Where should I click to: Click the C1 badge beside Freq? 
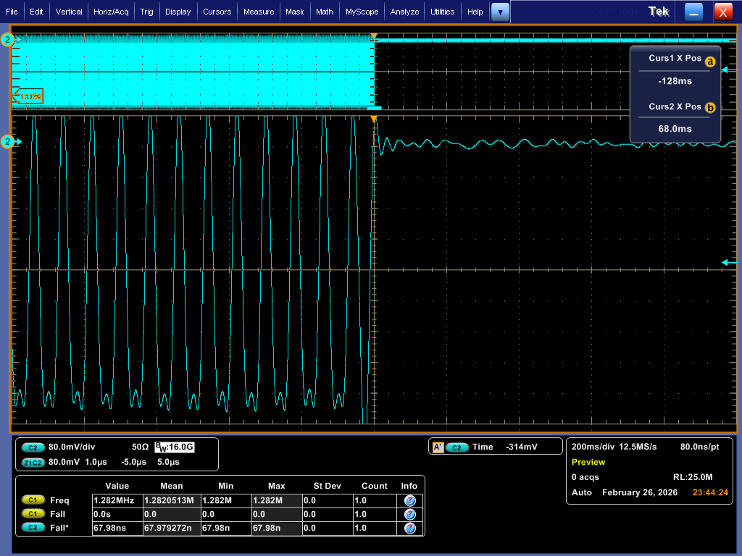pyautogui.click(x=33, y=500)
